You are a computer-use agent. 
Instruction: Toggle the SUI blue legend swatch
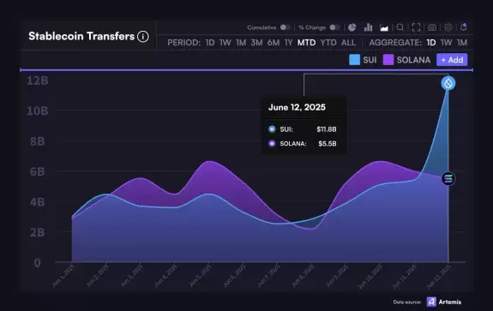click(354, 60)
